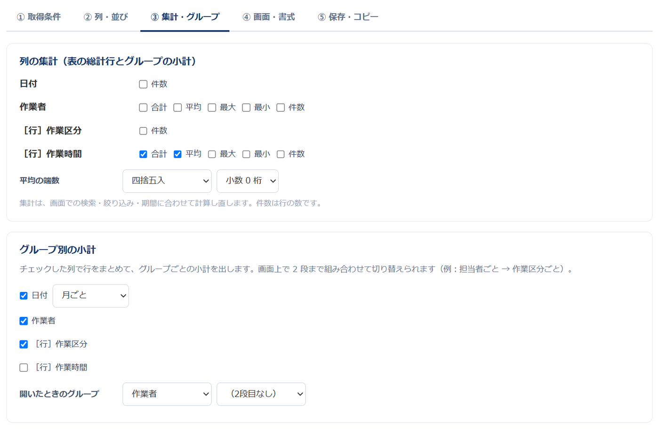
Task: Enable 最大 for ［行］作業時間 row
Action: tap(212, 154)
